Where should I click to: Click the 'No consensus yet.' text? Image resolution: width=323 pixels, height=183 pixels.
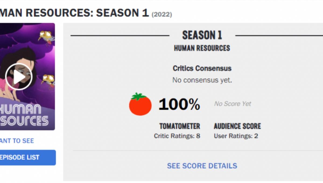point(202,80)
